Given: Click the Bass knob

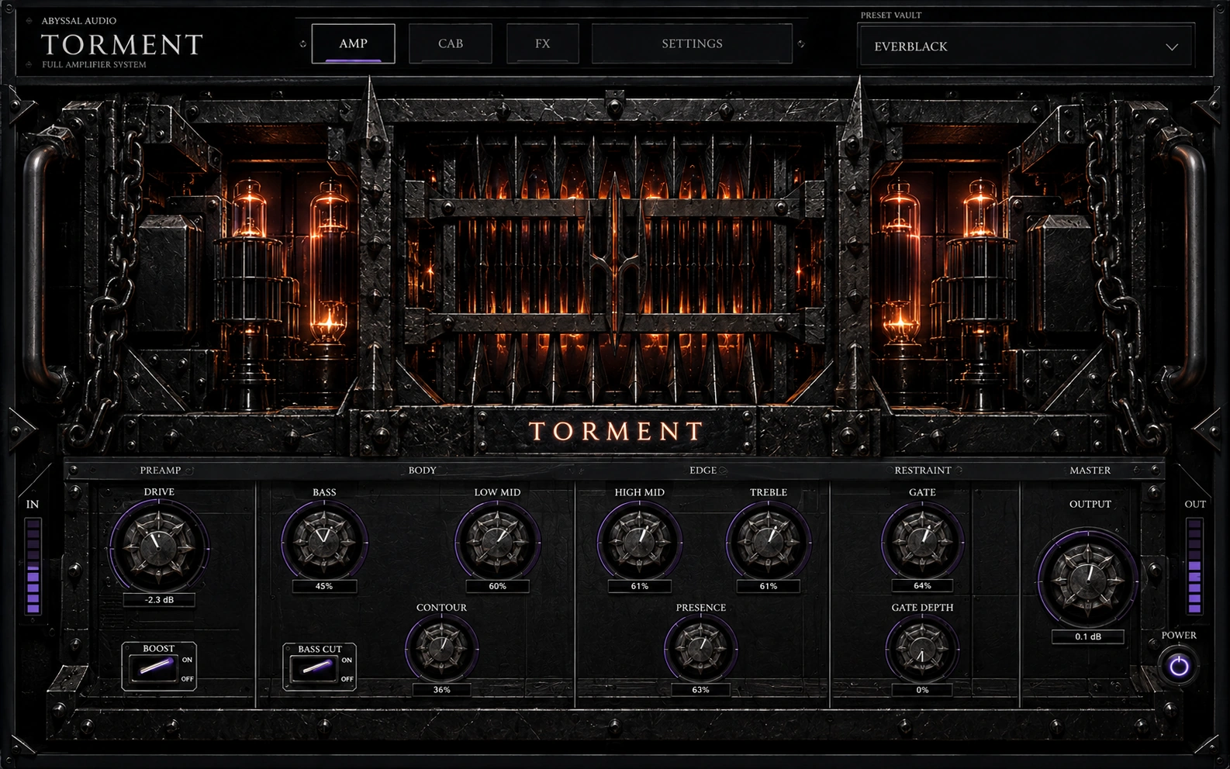Looking at the screenshot, I should click(x=324, y=540).
